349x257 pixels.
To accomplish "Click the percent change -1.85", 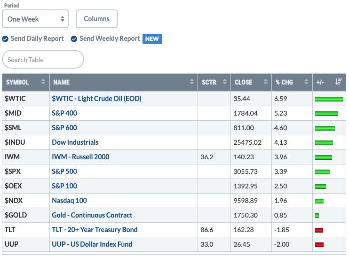I will coord(282,230).
